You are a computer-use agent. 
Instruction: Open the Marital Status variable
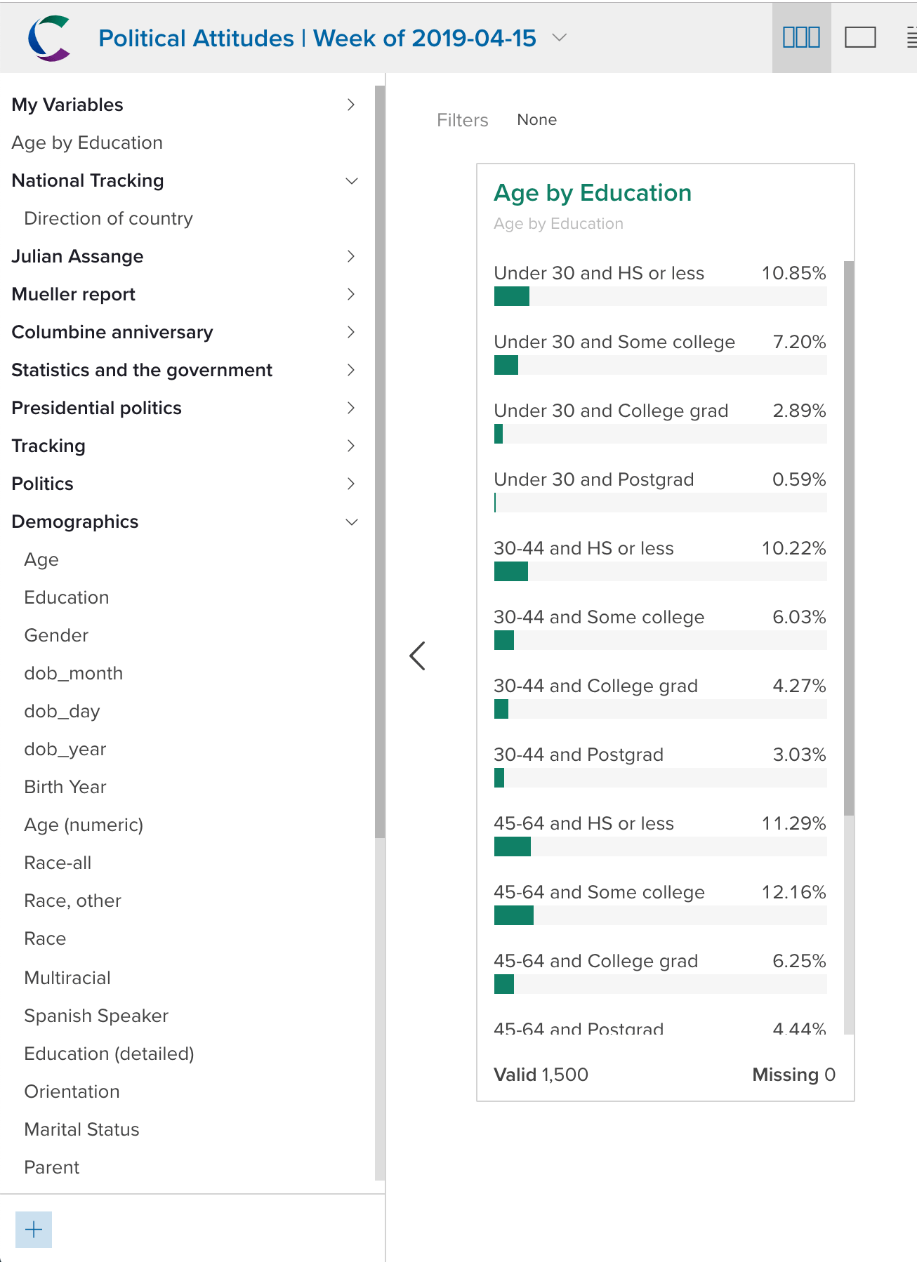point(81,1129)
